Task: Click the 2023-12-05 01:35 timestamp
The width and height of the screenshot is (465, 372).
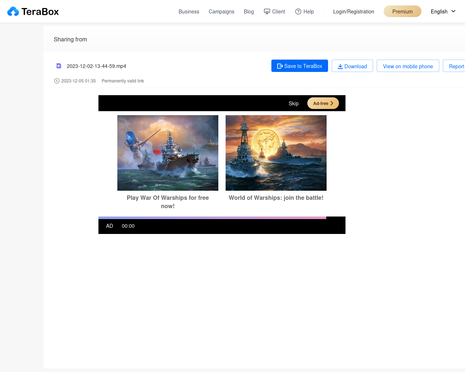Action: tap(78, 81)
